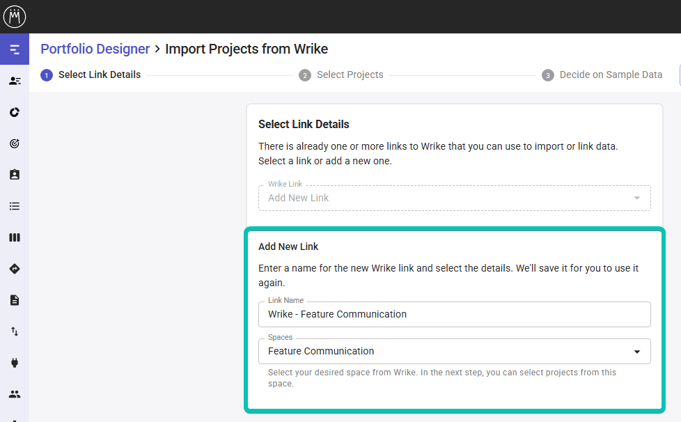Select the teams/people icon in the sidebar
The width and height of the screenshot is (681, 422).
(14, 393)
